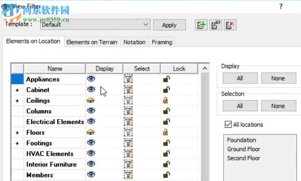Click Members lock icon
Image resolution: width=301 pixels, height=181 pixels.
pyautogui.click(x=166, y=175)
